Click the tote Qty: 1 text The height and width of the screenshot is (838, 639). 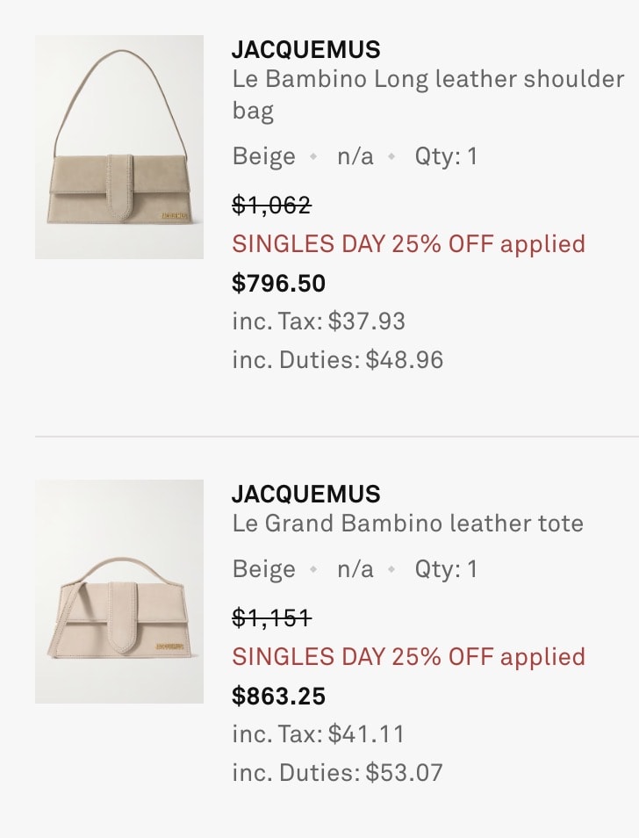[x=446, y=569]
